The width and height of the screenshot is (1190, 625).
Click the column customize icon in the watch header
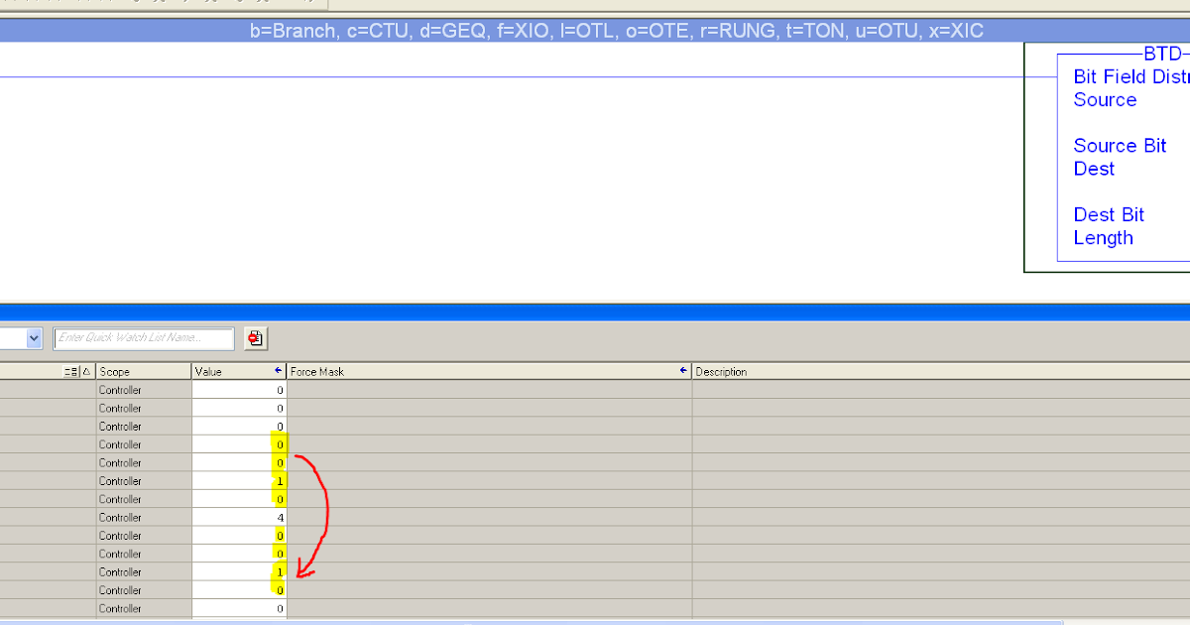[x=68, y=371]
